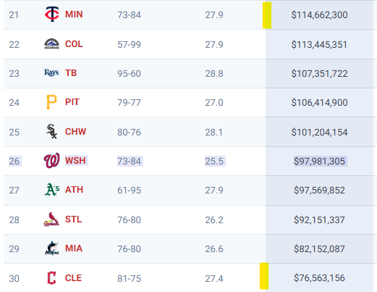The image size is (377, 292).
Task: Open the CLE team link
Action: click(73, 278)
